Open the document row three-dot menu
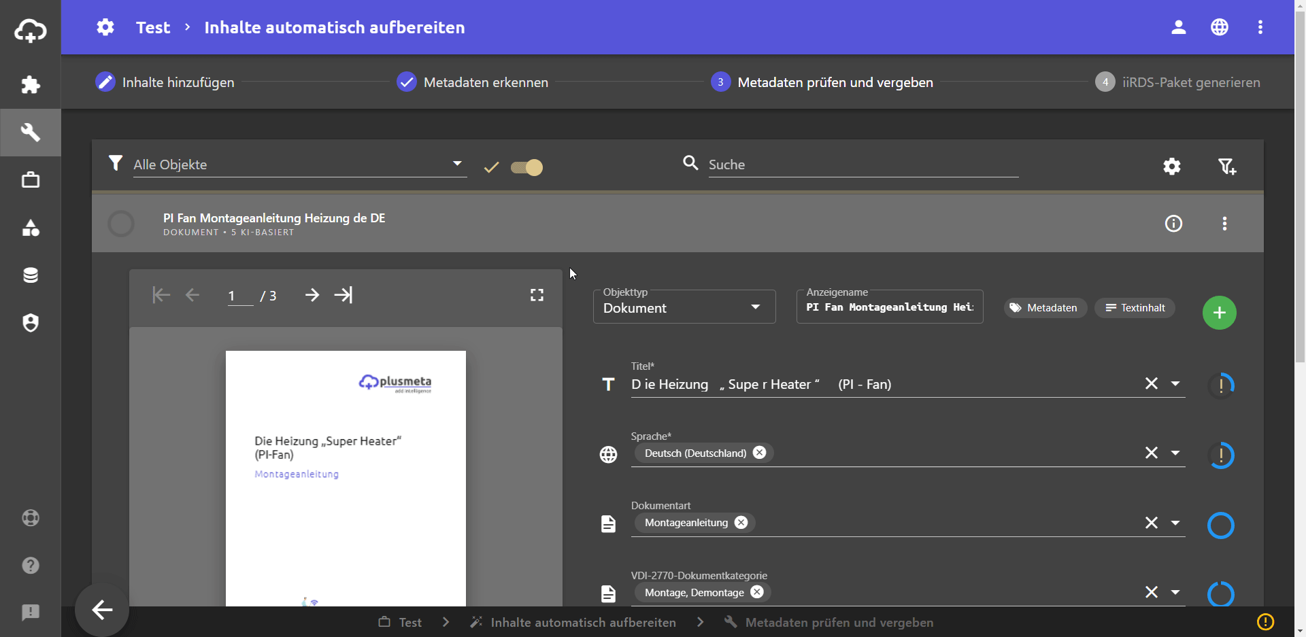The width and height of the screenshot is (1306, 637). 1225,224
